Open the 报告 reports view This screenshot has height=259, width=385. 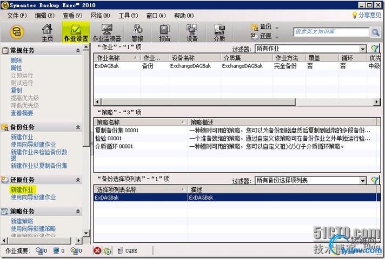coord(165,32)
